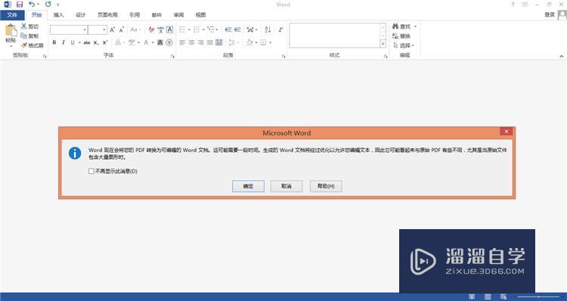Click the Clear Formatting eraser icon
Viewport: 567px width, 301px height.
point(151,29)
